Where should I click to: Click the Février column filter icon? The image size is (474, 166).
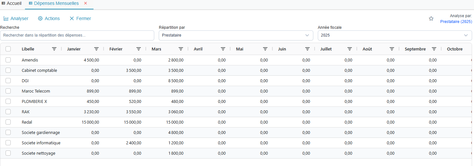point(139,49)
